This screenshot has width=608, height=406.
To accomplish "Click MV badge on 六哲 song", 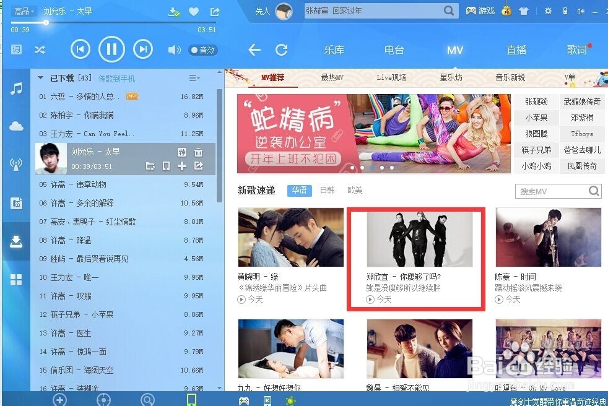I will click(x=132, y=96).
